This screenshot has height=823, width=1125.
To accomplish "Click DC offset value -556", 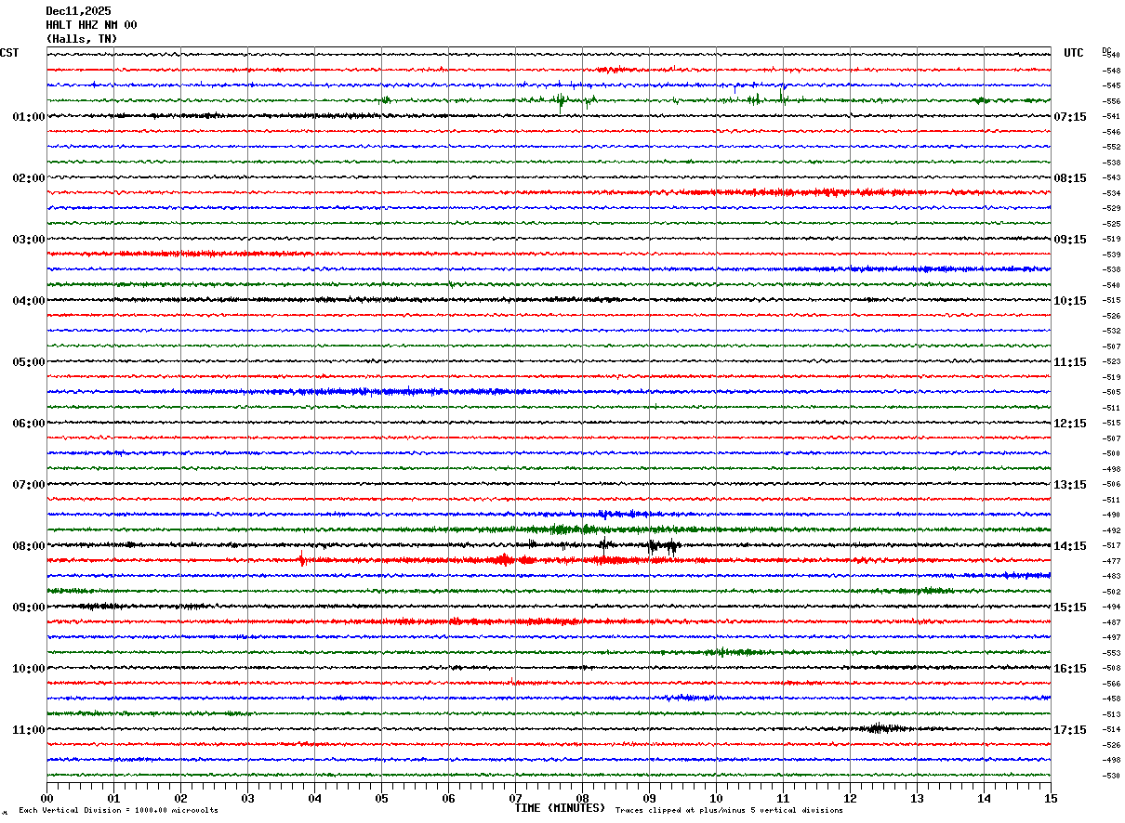I will [1111, 101].
